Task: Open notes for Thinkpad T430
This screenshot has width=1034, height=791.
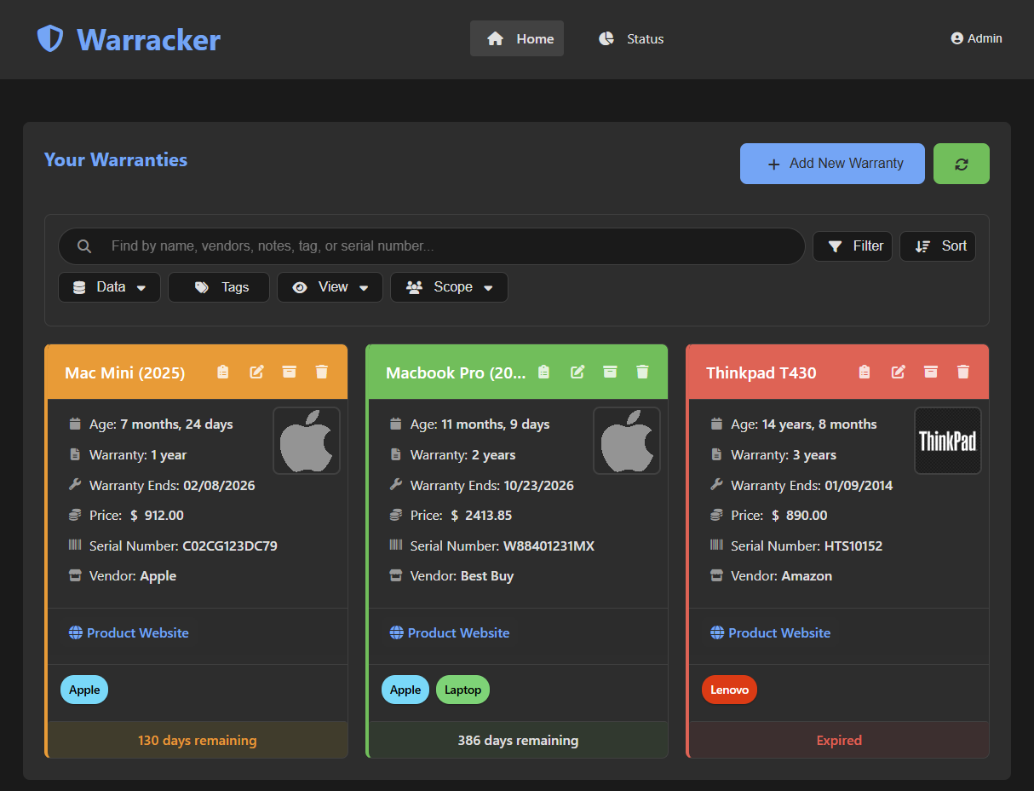Action: click(x=865, y=372)
